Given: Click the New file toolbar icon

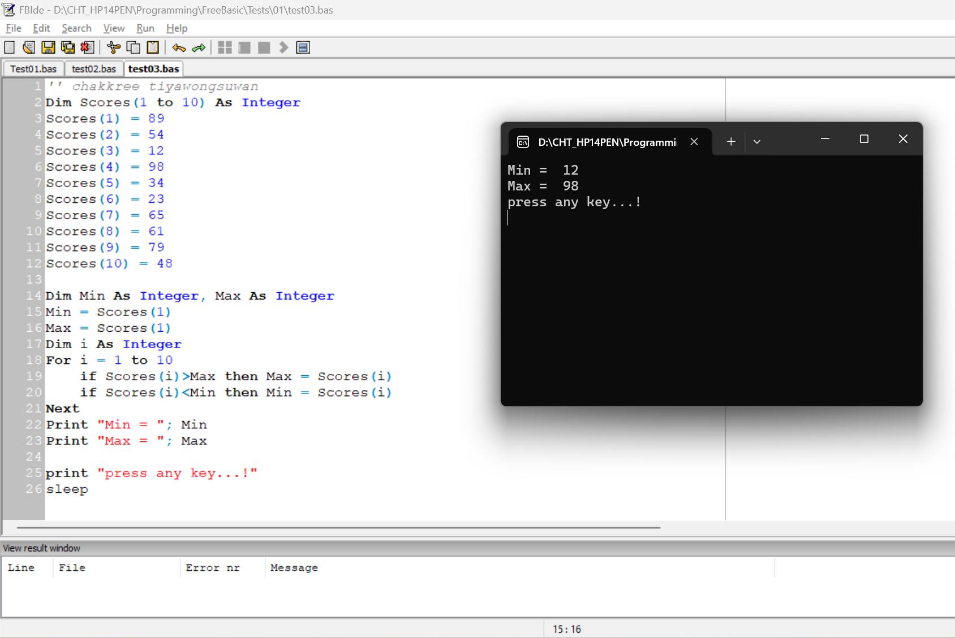Looking at the screenshot, I should (x=10, y=47).
